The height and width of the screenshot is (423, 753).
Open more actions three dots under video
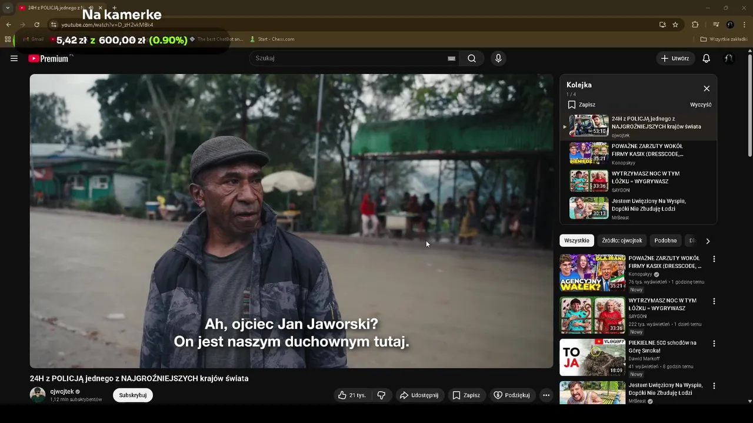(546, 395)
